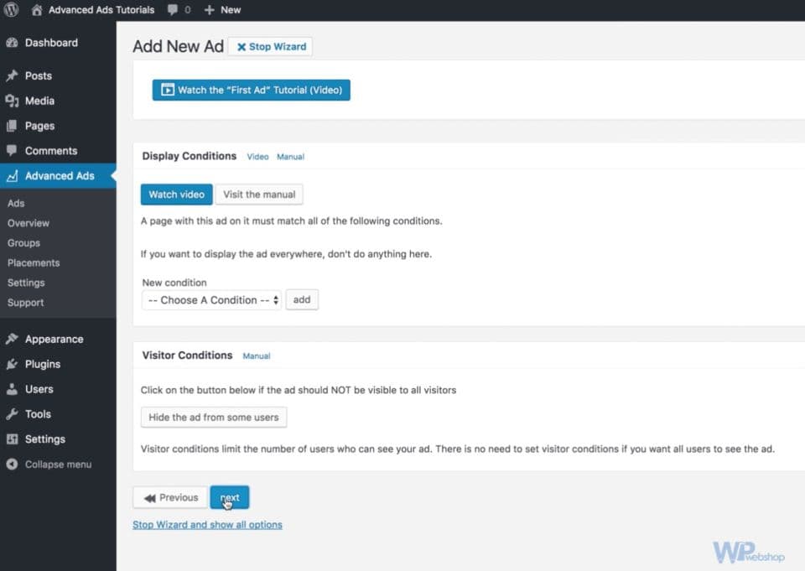This screenshot has height=571, width=805.
Task: Open the comments bubble icon in admin bar
Action: (173, 10)
